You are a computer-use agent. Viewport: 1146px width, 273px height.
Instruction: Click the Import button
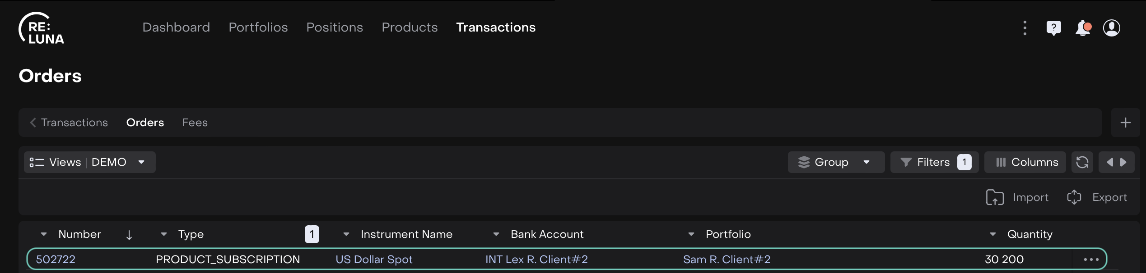pyautogui.click(x=1017, y=197)
